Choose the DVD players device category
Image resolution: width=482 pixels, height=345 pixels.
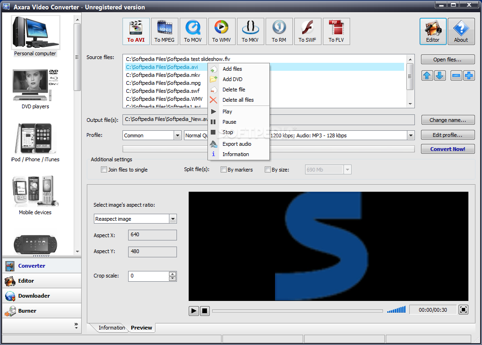(x=35, y=89)
